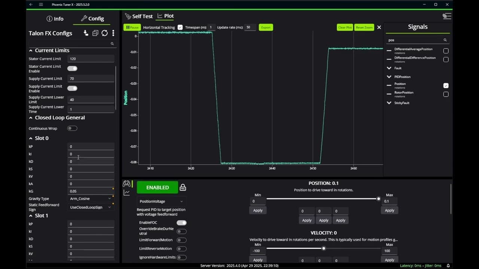Switch to the Self Test tab
This screenshot has height=269, width=479.
[139, 16]
